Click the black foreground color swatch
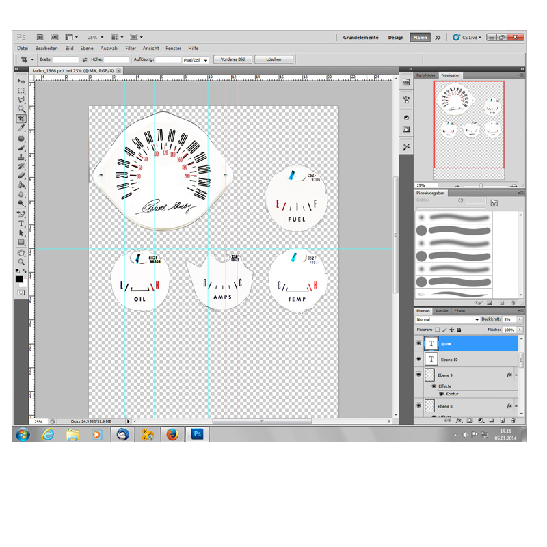 point(19,279)
